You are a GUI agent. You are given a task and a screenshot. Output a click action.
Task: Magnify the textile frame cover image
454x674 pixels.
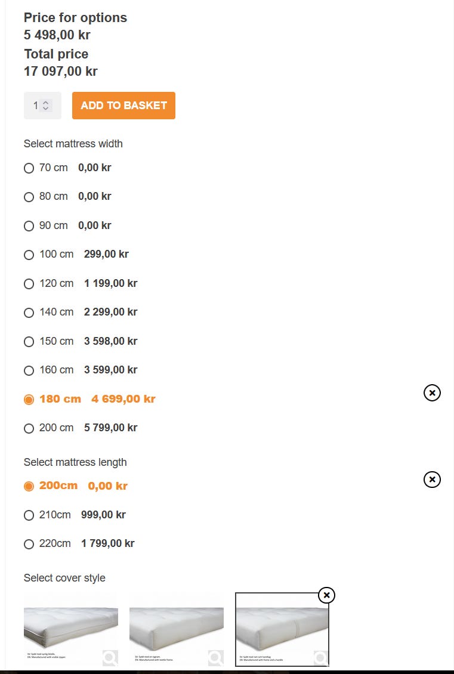click(x=215, y=657)
